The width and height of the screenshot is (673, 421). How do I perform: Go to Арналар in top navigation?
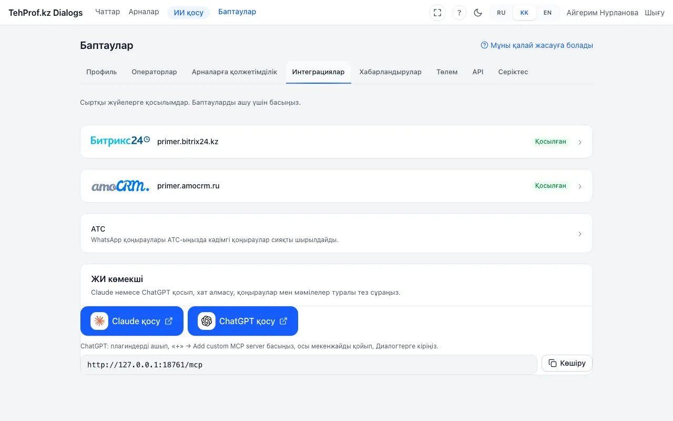(x=144, y=12)
